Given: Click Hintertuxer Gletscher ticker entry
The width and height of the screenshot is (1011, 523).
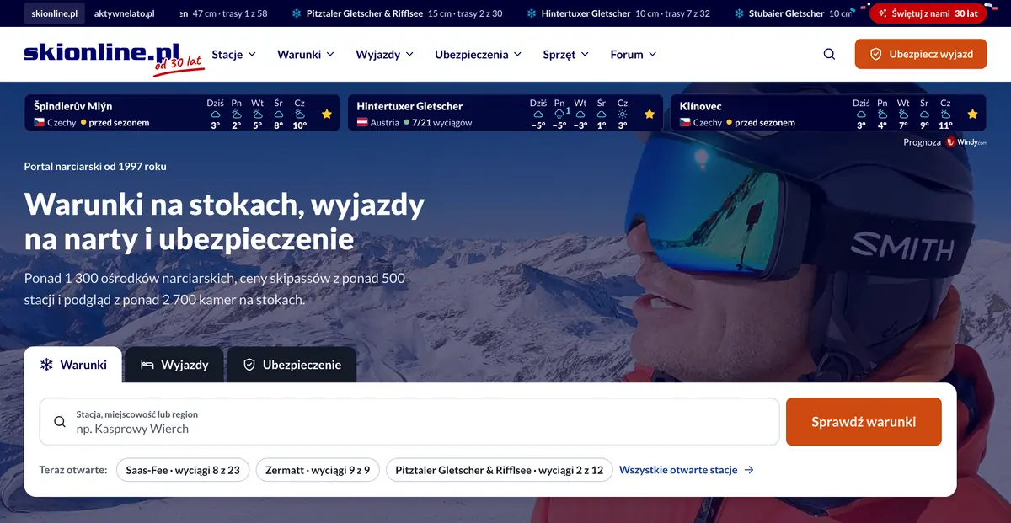Looking at the screenshot, I should [618, 13].
